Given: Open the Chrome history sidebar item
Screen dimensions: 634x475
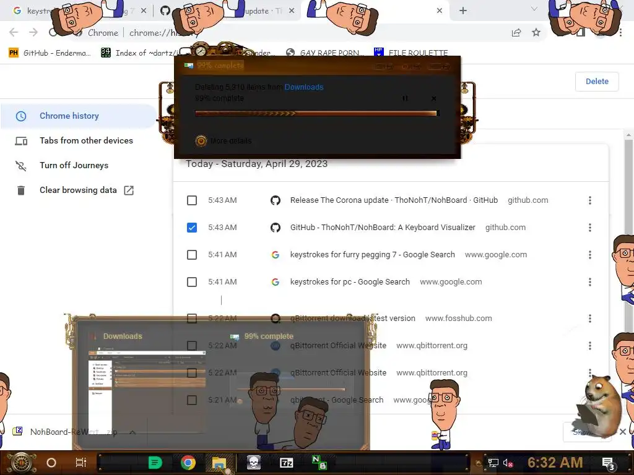Looking at the screenshot, I should tap(79, 116).
